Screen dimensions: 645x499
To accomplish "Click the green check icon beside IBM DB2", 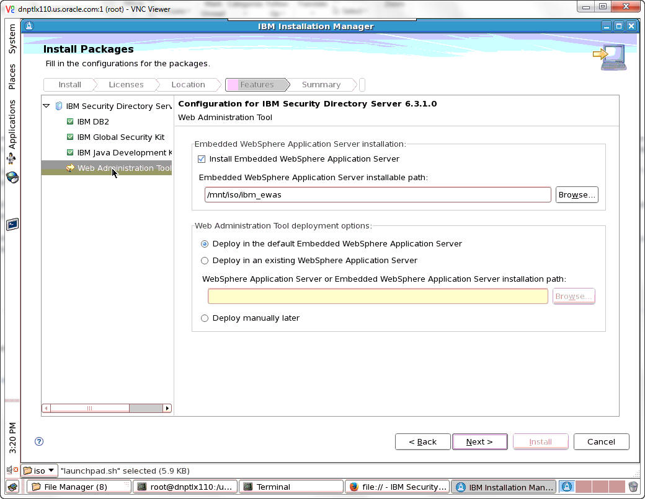I will 70,121.
